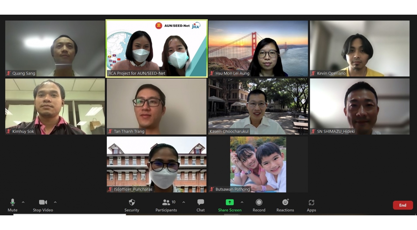Expand the arrow next to Participants
The width and height of the screenshot is (417, 230).
[x=184, y=202]
